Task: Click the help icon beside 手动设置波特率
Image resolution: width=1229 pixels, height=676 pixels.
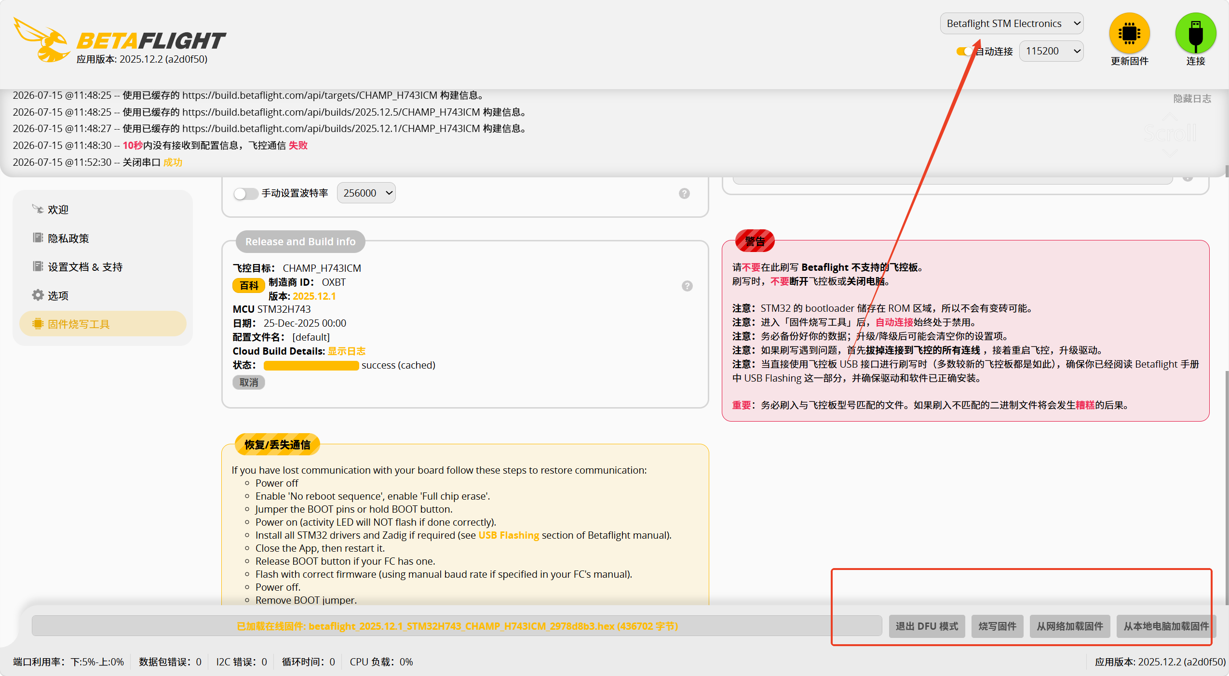Action: 684,193
